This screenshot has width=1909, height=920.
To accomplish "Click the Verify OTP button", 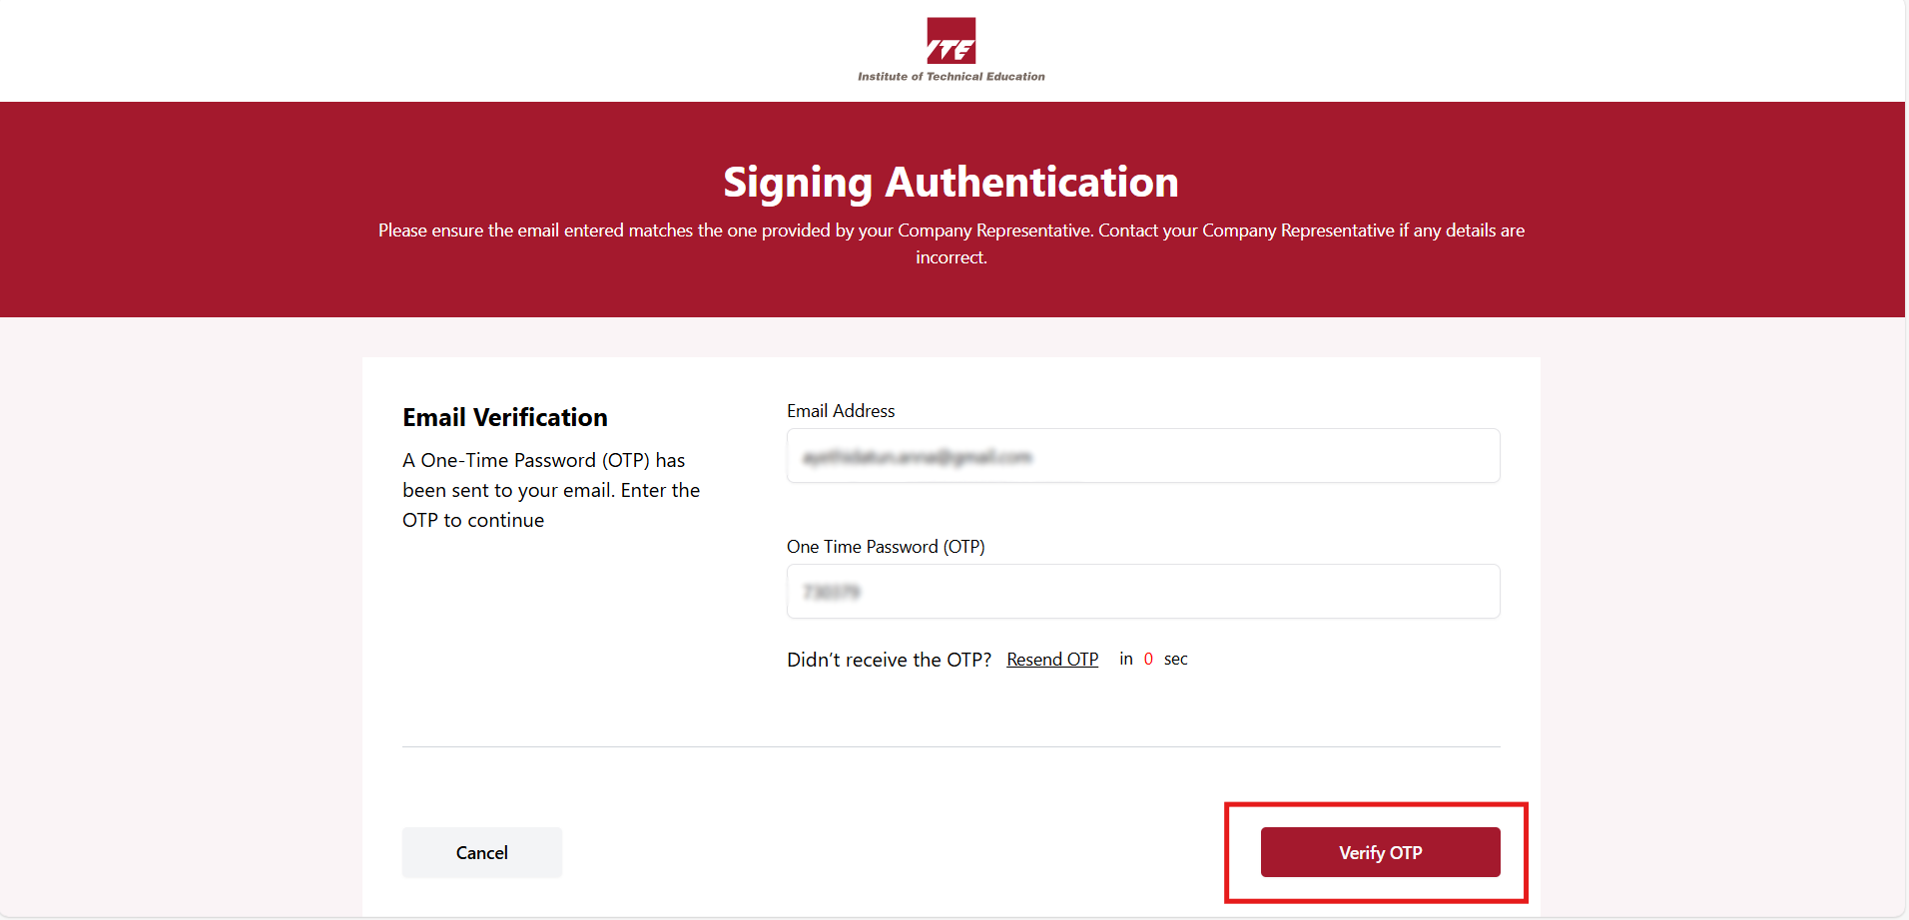I will point(1380,852).
